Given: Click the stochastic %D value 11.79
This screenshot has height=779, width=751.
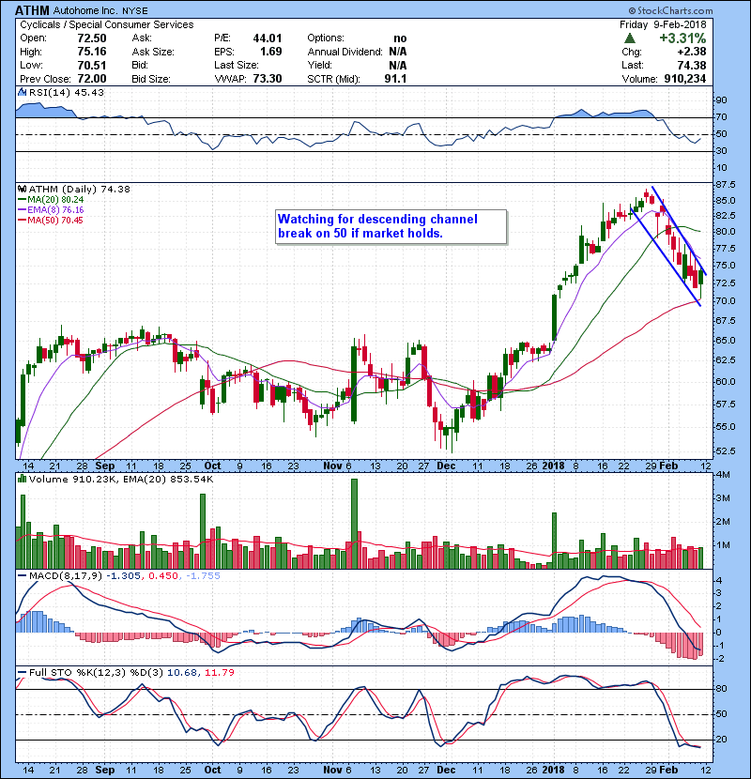Looking at the screenshot, I should point(219,673).
